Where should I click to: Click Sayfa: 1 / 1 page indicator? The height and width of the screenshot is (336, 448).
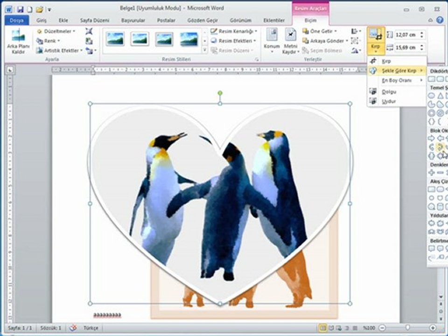point(20,328)
